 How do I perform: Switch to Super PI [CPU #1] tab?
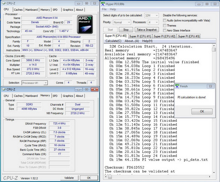point(140,36)
